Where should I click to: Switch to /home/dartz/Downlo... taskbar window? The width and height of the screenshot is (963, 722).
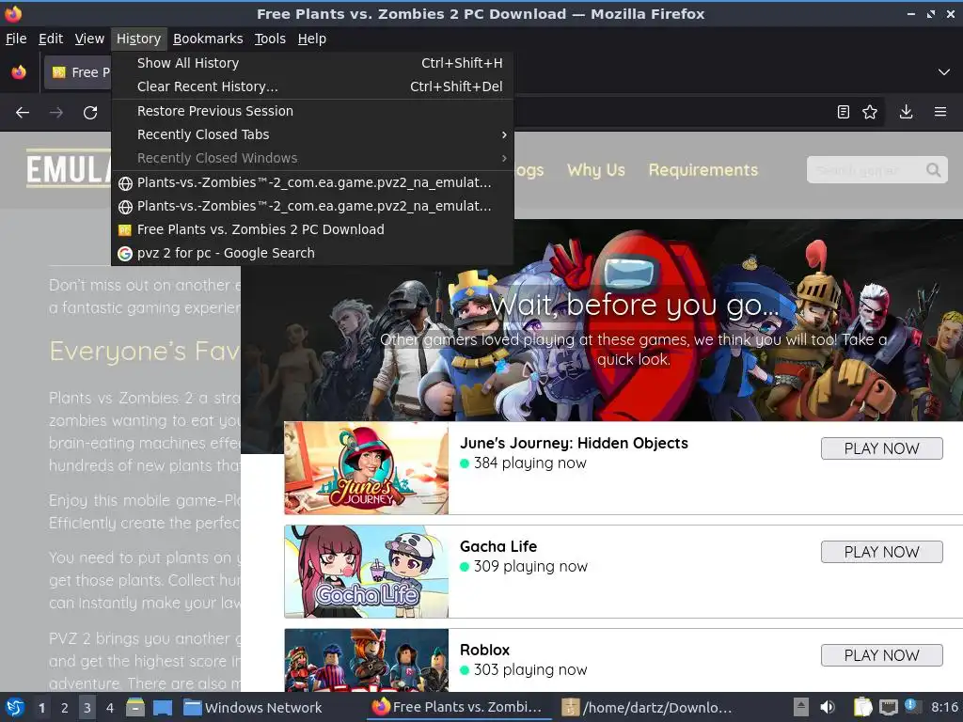[647, 707]
